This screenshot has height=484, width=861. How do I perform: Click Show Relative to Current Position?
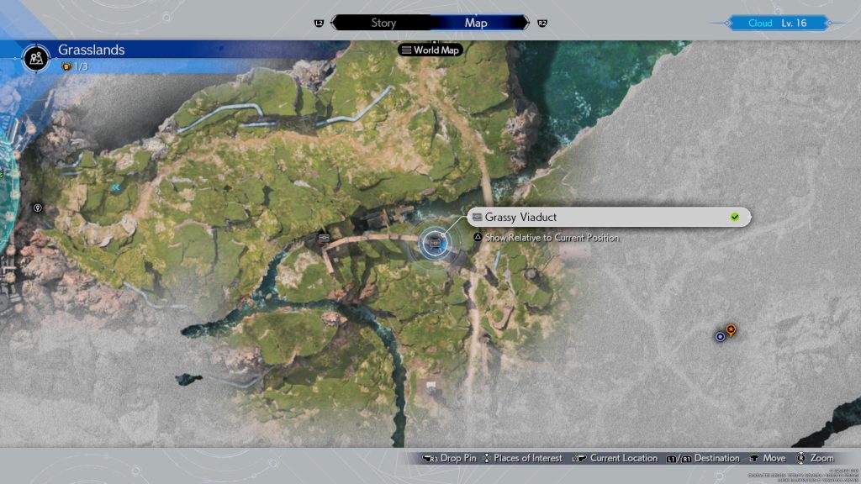click(551, 238)
